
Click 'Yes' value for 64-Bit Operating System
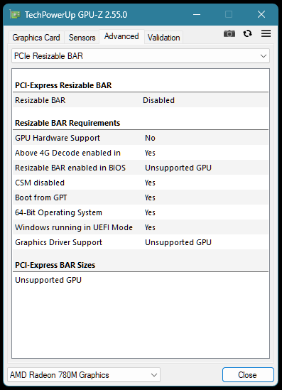point(150,212)
